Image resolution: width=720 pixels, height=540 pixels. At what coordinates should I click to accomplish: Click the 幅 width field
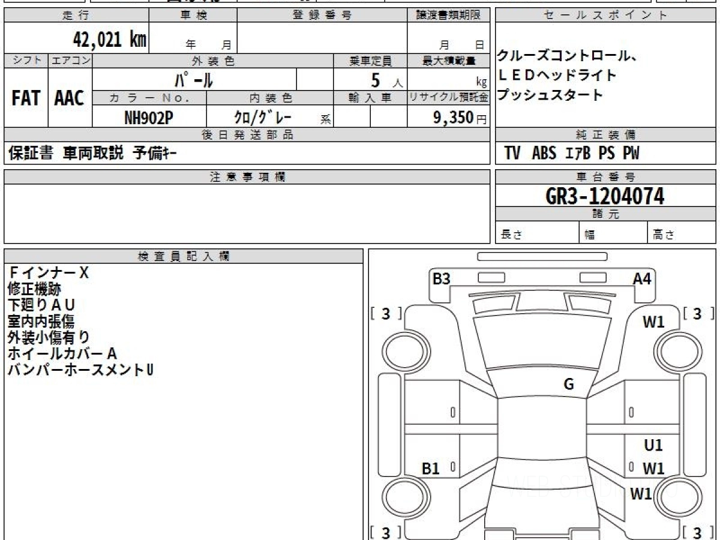[614, 233]
